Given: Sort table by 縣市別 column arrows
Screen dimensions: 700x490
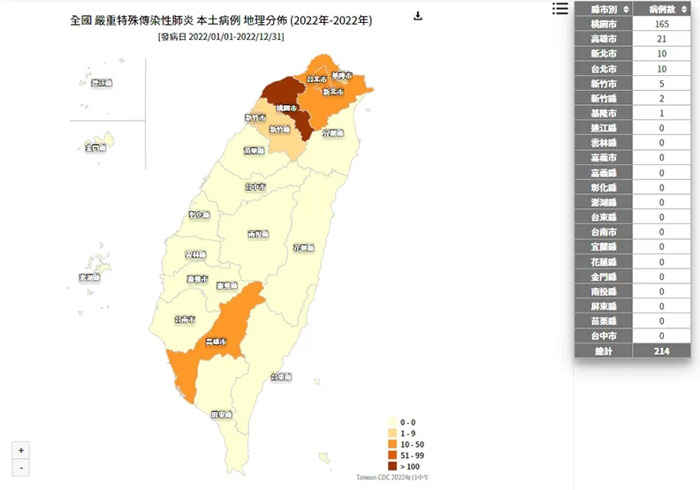Looking at the screenshot, I should click(626, 10).
